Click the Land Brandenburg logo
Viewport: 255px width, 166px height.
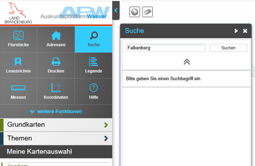[x=18, y=13]
